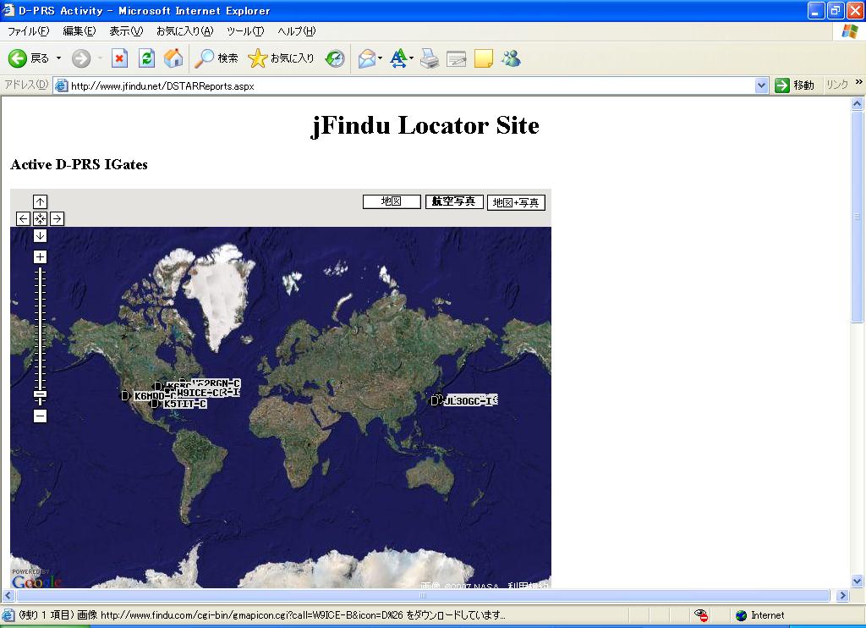Open the History clock icon
This screenshot has width=866, height=628.
pyautogui.click(x=335, y=58)
